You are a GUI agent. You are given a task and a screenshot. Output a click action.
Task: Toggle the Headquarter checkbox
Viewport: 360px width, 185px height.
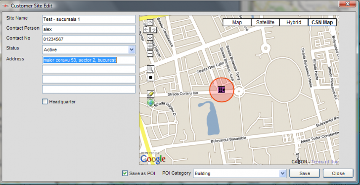pyautogui.click(x=45, y=101)
